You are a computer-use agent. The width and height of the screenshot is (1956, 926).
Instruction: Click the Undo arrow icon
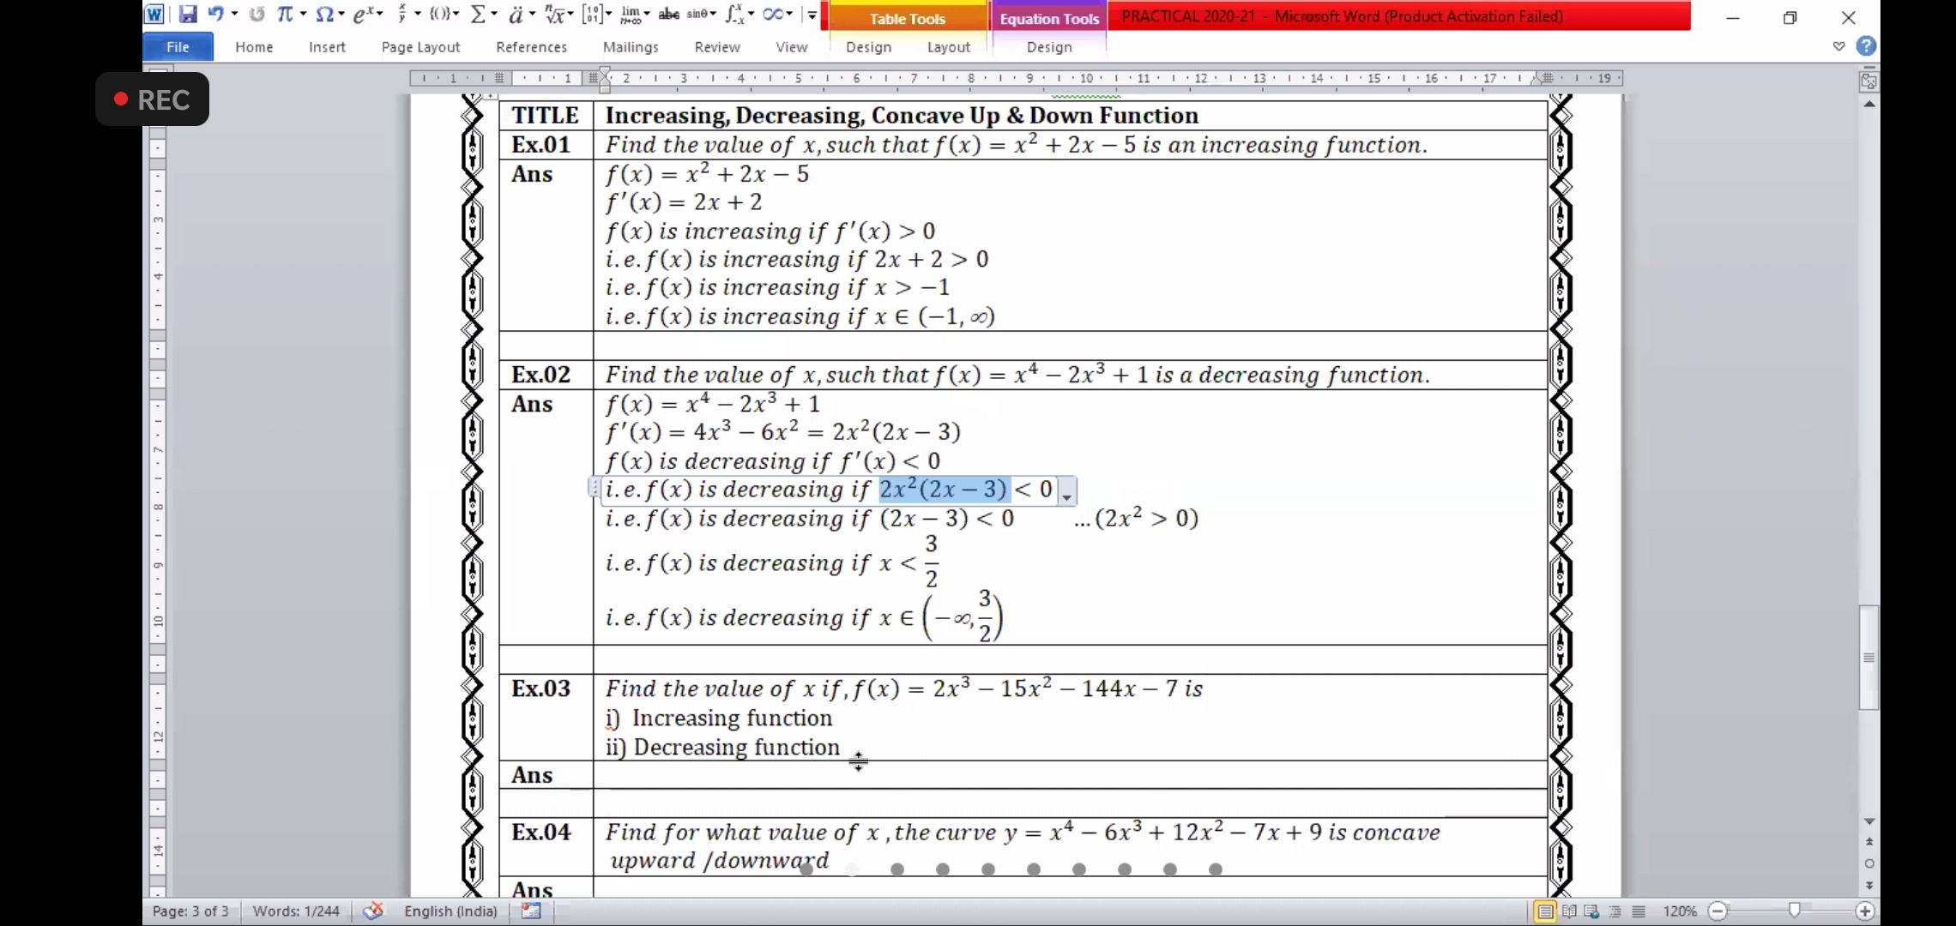pyautogui.click(x=215, y=15)
